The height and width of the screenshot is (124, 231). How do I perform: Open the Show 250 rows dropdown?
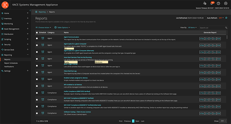point(223,121)
